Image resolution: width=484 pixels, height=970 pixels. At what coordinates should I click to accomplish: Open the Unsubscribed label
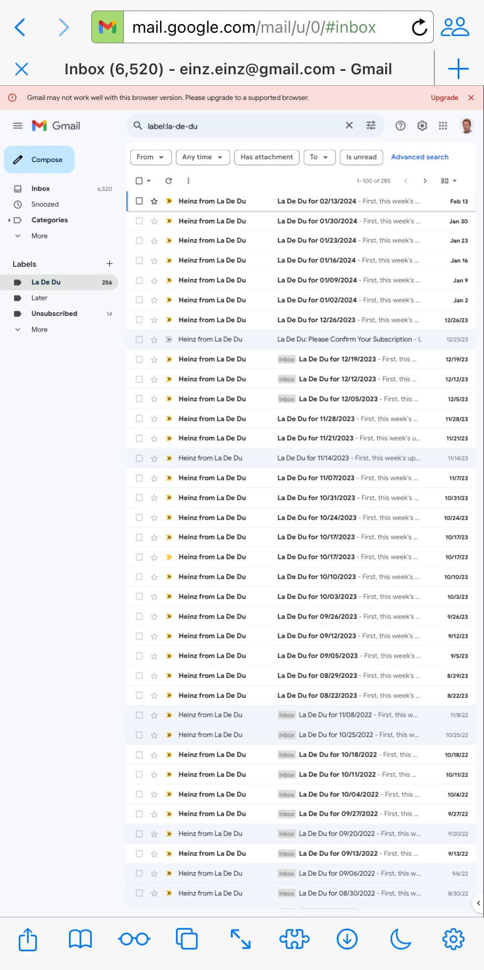pos(54,314)
